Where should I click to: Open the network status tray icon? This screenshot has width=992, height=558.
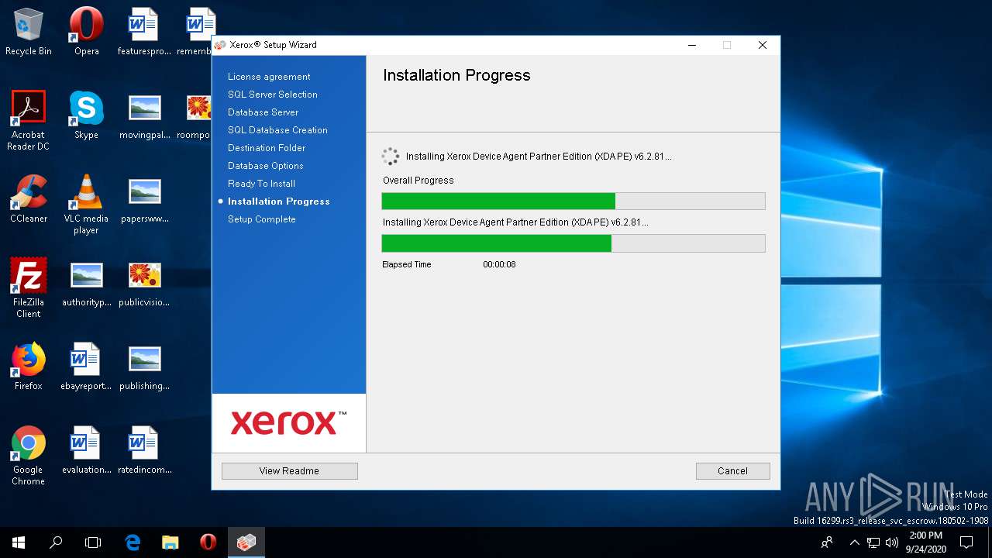[873, 542]
